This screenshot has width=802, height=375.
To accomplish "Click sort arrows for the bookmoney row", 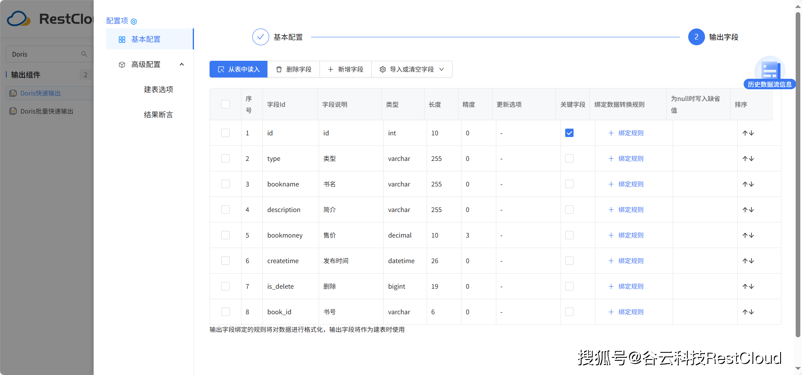I will 748,235.
